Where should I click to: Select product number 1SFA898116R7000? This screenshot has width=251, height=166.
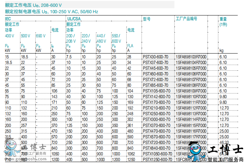(191, 131)
